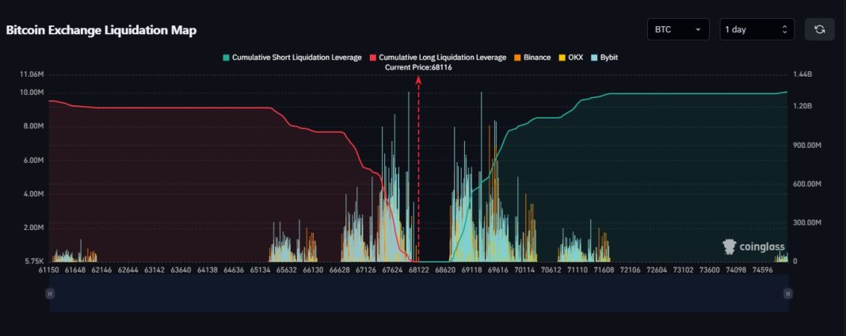Click the left handle of range slider

(50, 293)
